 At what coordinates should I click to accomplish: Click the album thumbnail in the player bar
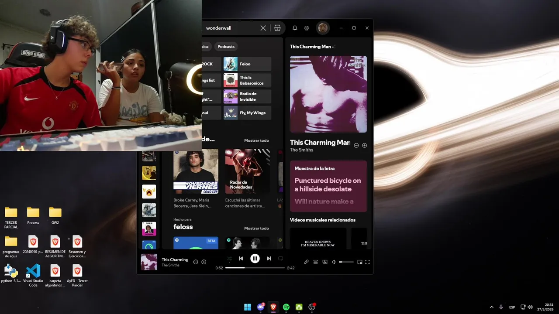point(149,262)
